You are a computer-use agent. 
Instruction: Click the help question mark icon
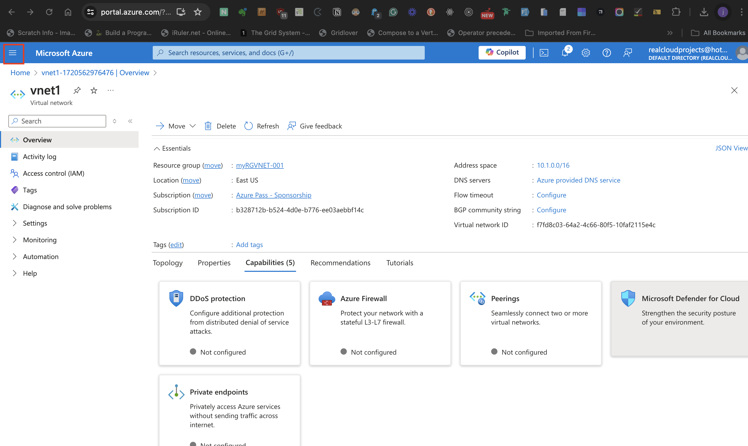coord(607,53)
